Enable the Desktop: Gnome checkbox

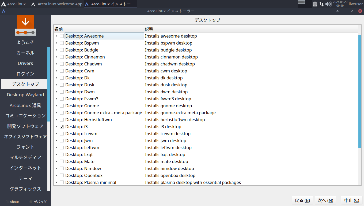[x=62, y=106]
